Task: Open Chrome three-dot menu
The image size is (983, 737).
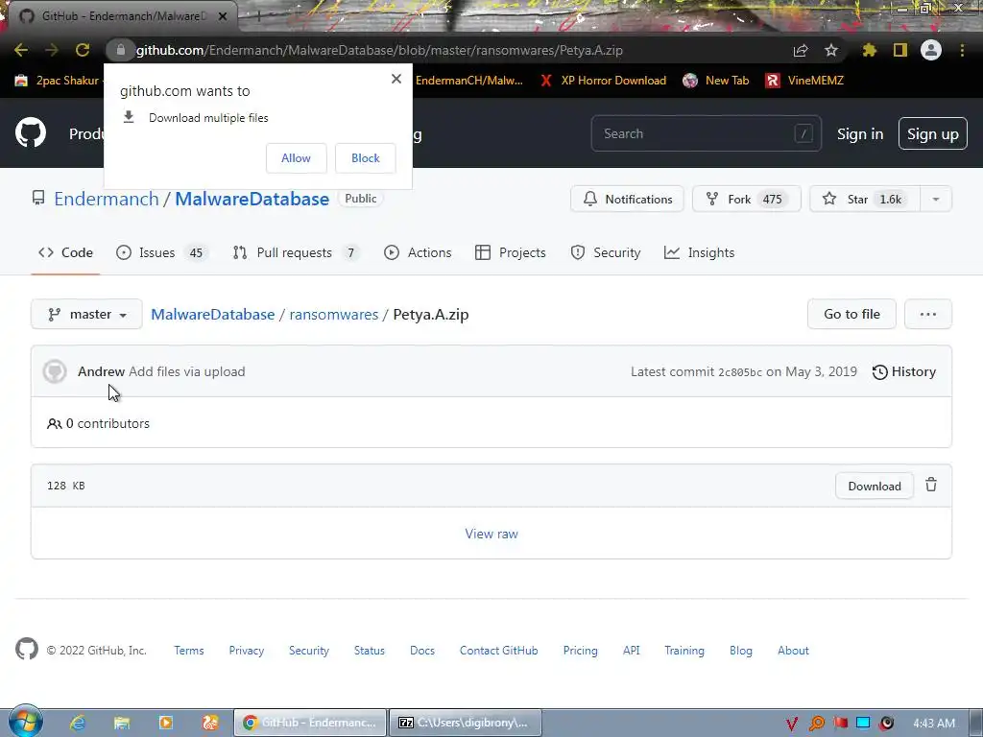Action: pos(962,50)
